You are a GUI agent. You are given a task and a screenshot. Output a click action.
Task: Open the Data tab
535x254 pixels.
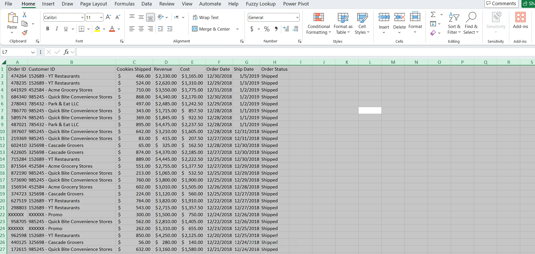[147, 4]
